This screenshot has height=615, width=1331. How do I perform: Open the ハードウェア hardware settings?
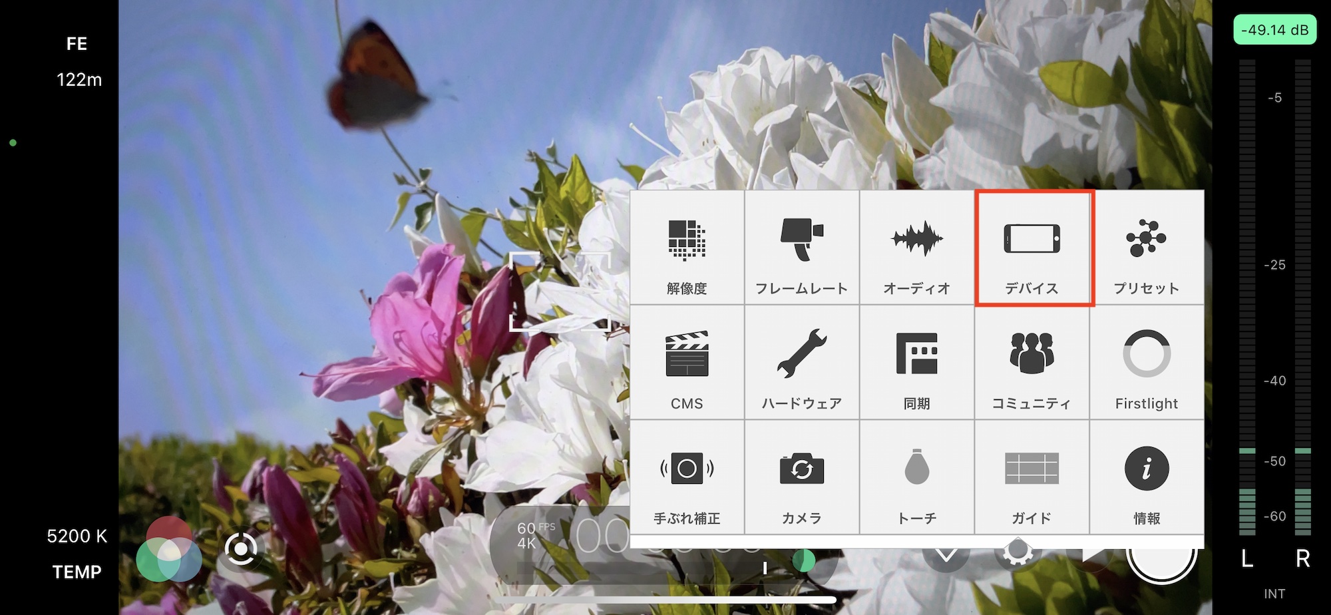click(x=802, y=363)
